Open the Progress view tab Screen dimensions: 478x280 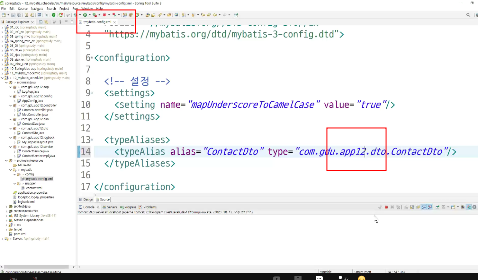[x=128, y=207]
